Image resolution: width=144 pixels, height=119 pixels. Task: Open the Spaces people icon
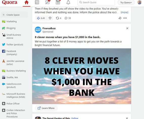(x=58, y=2)
